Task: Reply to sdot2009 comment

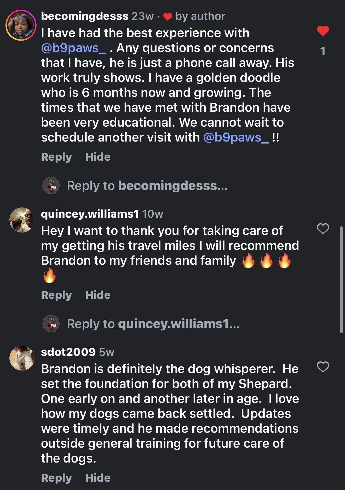Action: (x=56, y=478)
